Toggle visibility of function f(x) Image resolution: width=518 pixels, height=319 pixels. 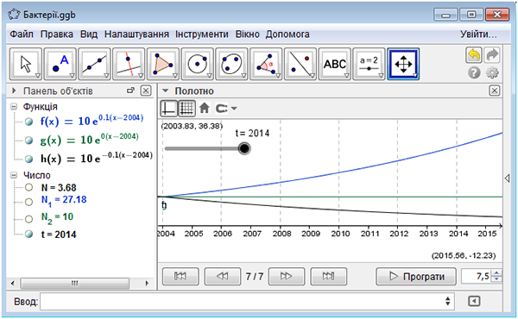29,122
